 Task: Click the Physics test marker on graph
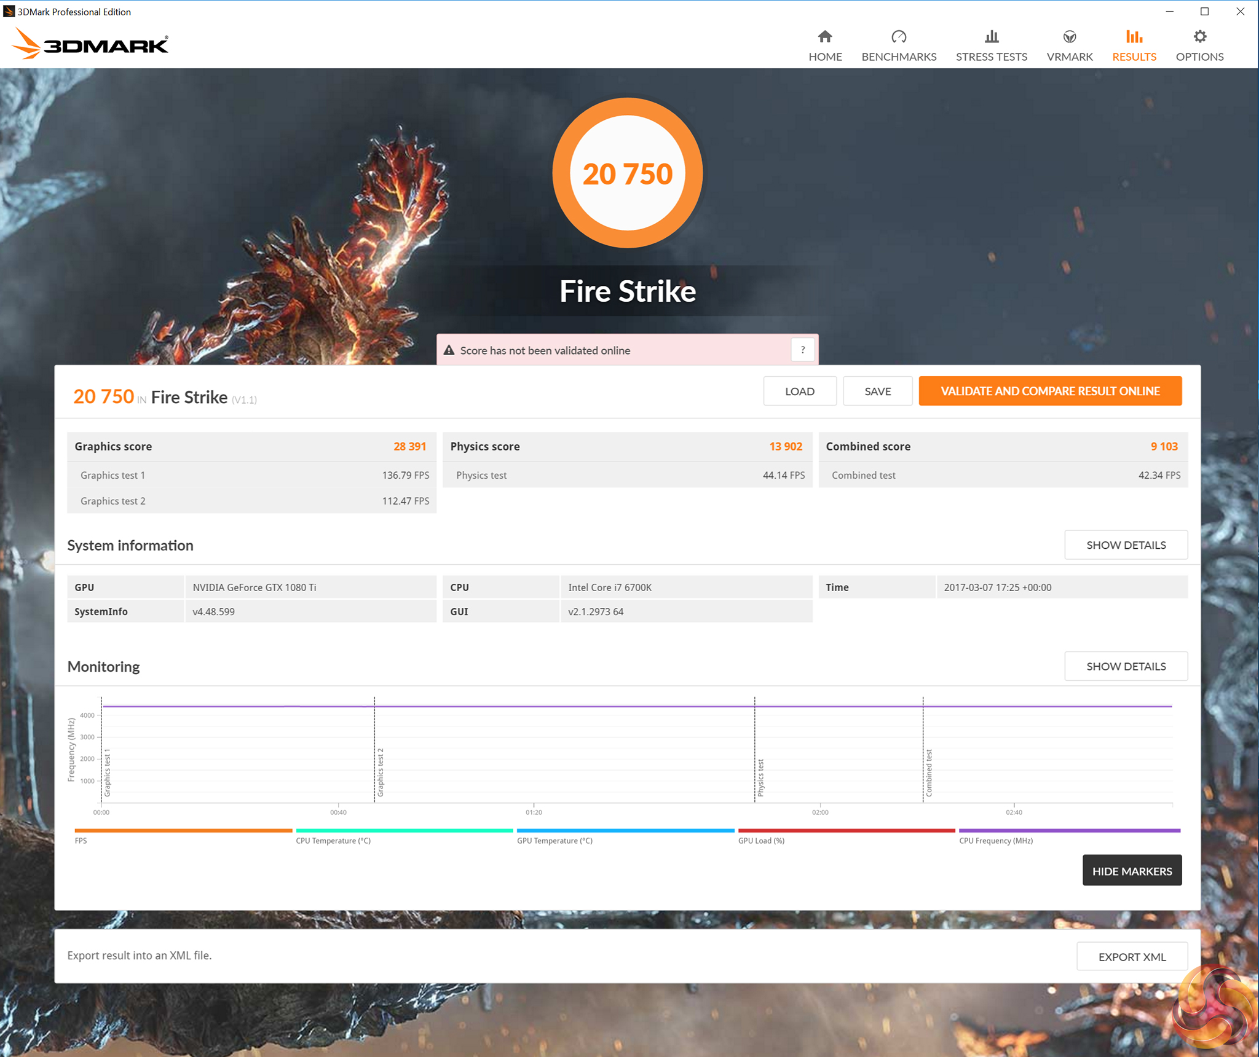tap(760, 777)
